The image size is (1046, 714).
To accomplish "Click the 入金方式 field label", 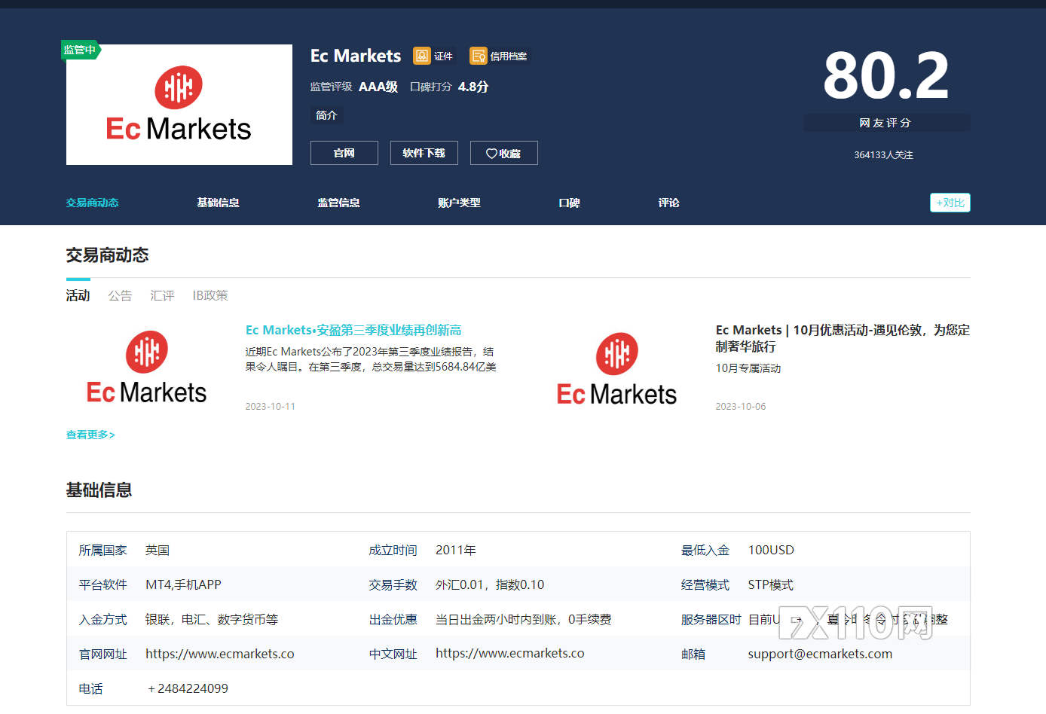I will coord(103,619).
